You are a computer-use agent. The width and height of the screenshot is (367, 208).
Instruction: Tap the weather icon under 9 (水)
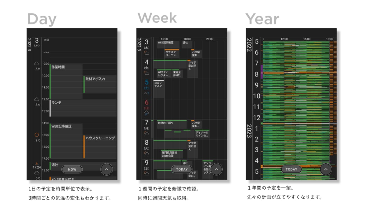(147, 173)
